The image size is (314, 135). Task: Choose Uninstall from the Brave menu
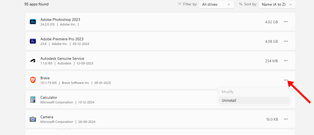click(x=254, y=100)
